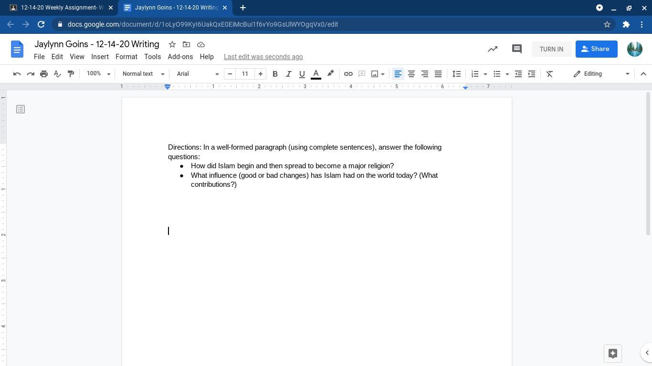The image size is (652, 366).
Task: Decrease font size with minus
Action: pyautogui.click(x=230, y=74)
